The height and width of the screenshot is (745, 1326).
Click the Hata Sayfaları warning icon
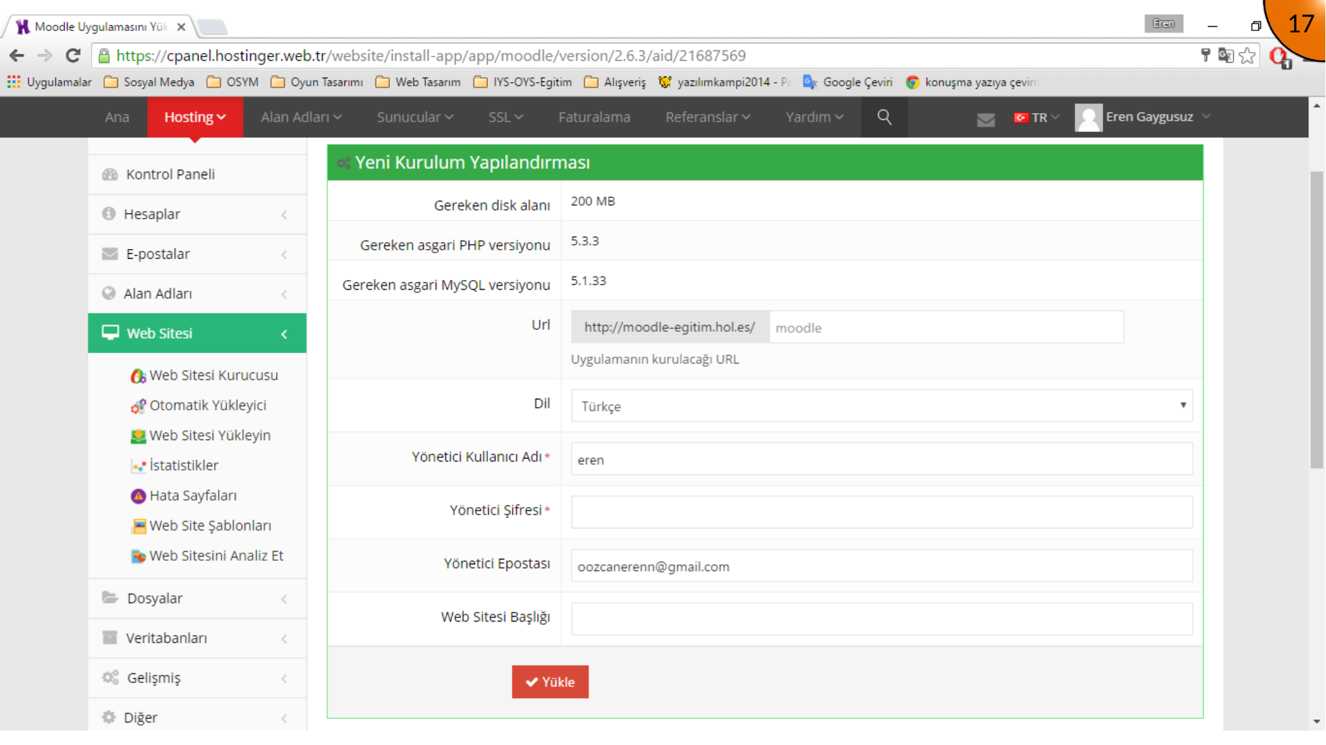138,496
